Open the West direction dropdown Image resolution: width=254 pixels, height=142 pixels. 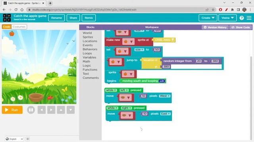(x=165, y=96)
